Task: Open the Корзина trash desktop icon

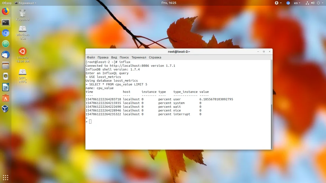Action: point(23,15)
